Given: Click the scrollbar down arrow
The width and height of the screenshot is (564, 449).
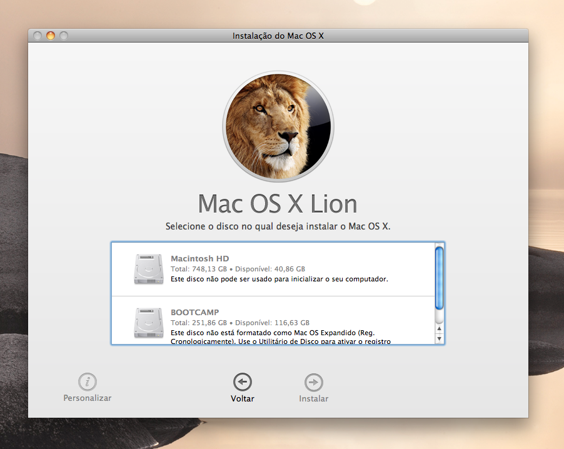Looking at the screenshot, I should 439,338.
